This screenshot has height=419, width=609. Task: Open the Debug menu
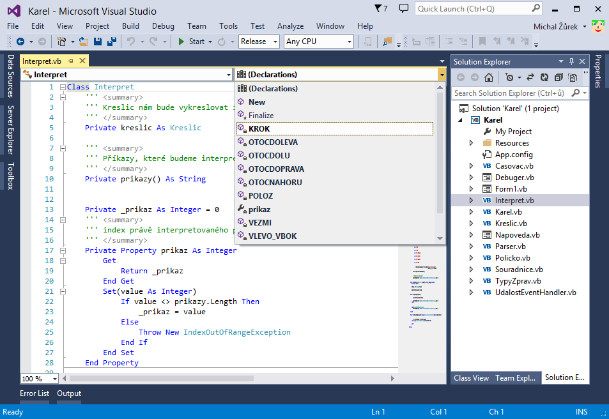pyautogui.click(x=162, y=26)
